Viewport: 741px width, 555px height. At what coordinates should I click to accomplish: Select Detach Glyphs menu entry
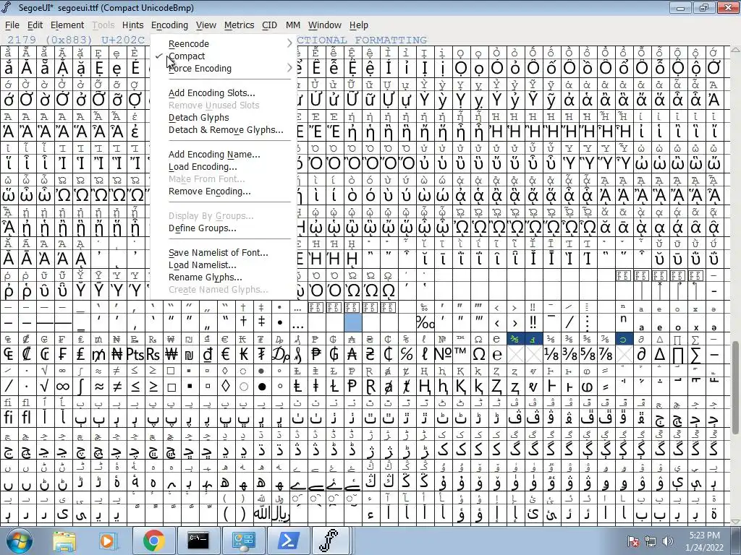coord(198,118)
